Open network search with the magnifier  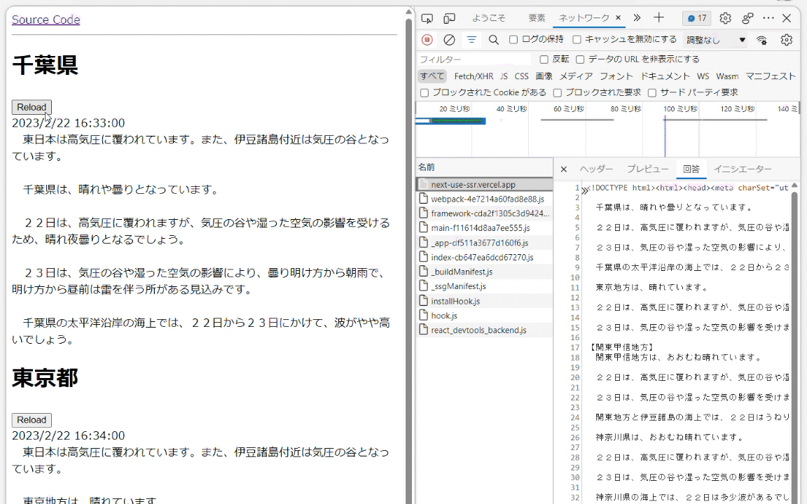(x=492, y=40)
